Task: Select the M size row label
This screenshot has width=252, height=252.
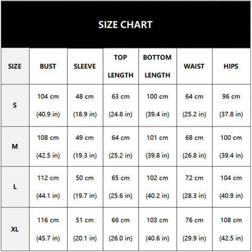Action: [15, 147]
